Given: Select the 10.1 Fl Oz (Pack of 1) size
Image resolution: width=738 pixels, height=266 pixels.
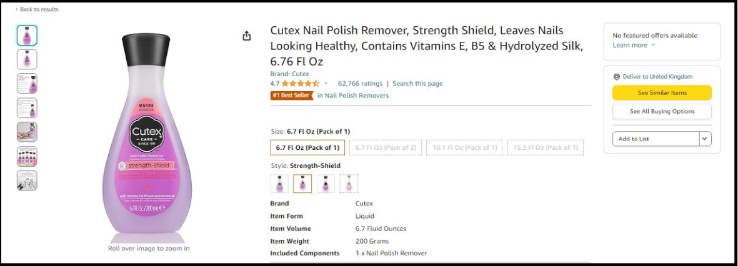Looking at the screenshot, I should tap(464, 147).
